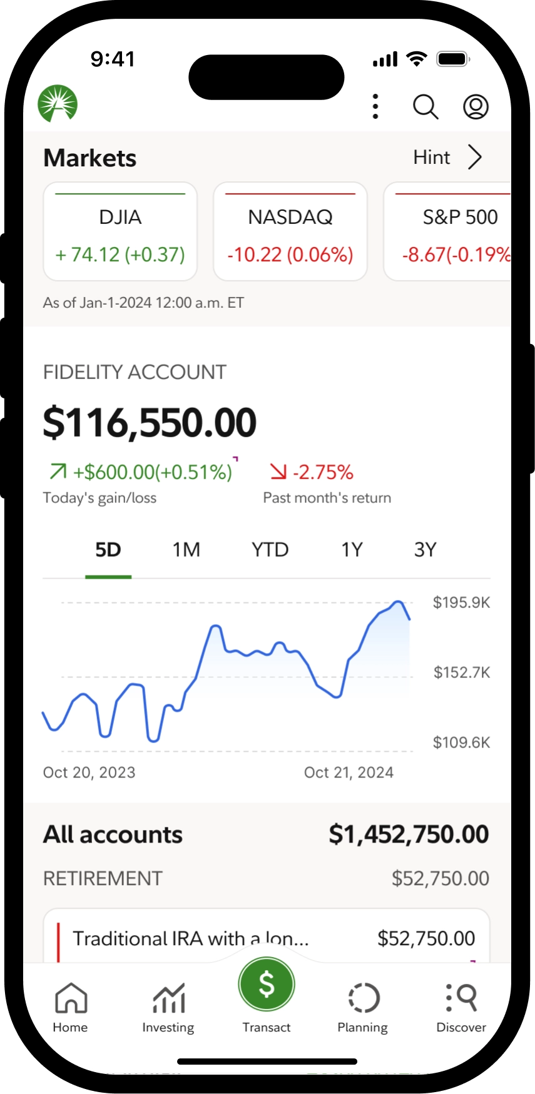Go to Home in bottom navigation
The image size is (535, 1094).
point(70,1006)
